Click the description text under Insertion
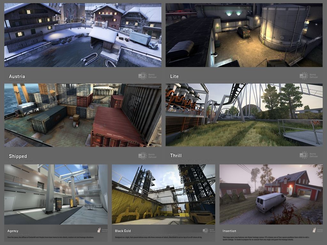This screenshot has width=327, height=245. tap(266, 238)
